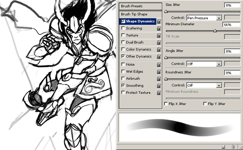Check the Flip X Jitter box
This screenshot has height=150, width=243.
[166, 104]
